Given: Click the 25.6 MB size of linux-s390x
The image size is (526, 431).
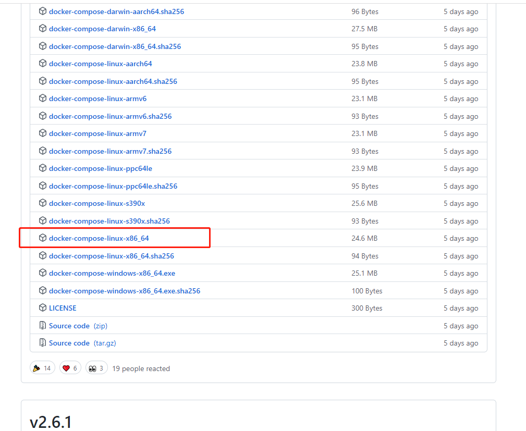Looking at the screenshot, I should point(364,203).
